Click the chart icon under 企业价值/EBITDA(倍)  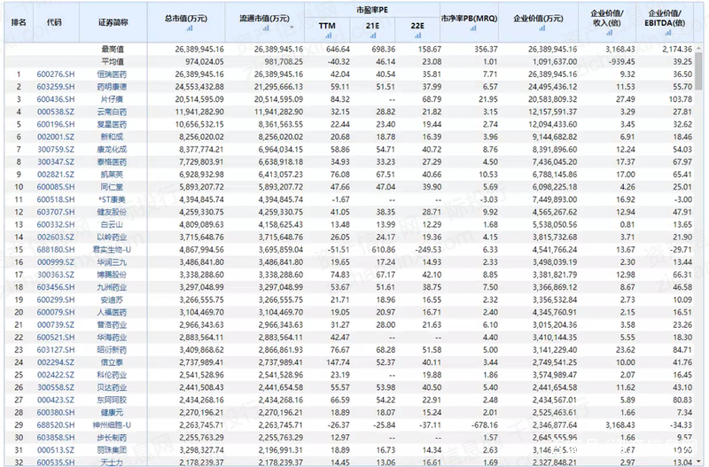[667, 33]
